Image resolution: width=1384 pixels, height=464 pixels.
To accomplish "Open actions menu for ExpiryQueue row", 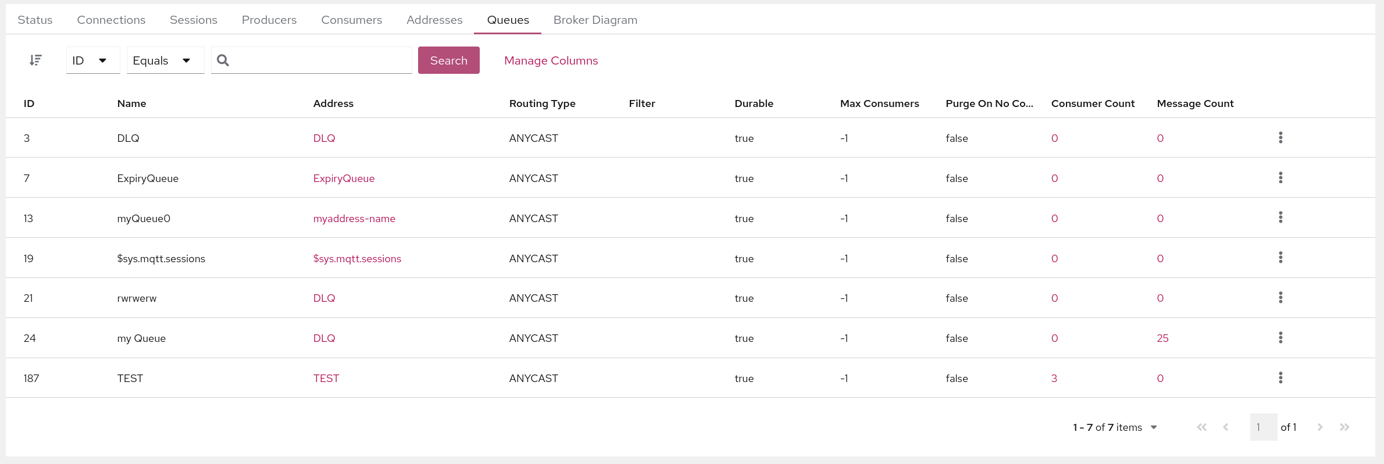I will point(1280,178).
